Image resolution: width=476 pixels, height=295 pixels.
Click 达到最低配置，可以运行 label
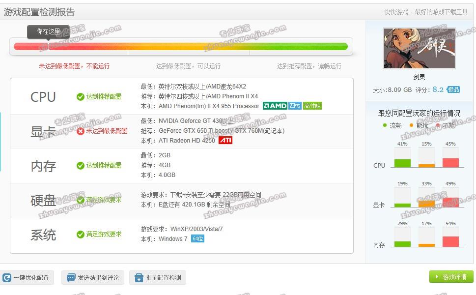click(188, 66)
